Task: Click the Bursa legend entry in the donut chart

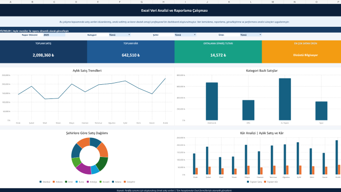Action: click(x=79, y=182)
